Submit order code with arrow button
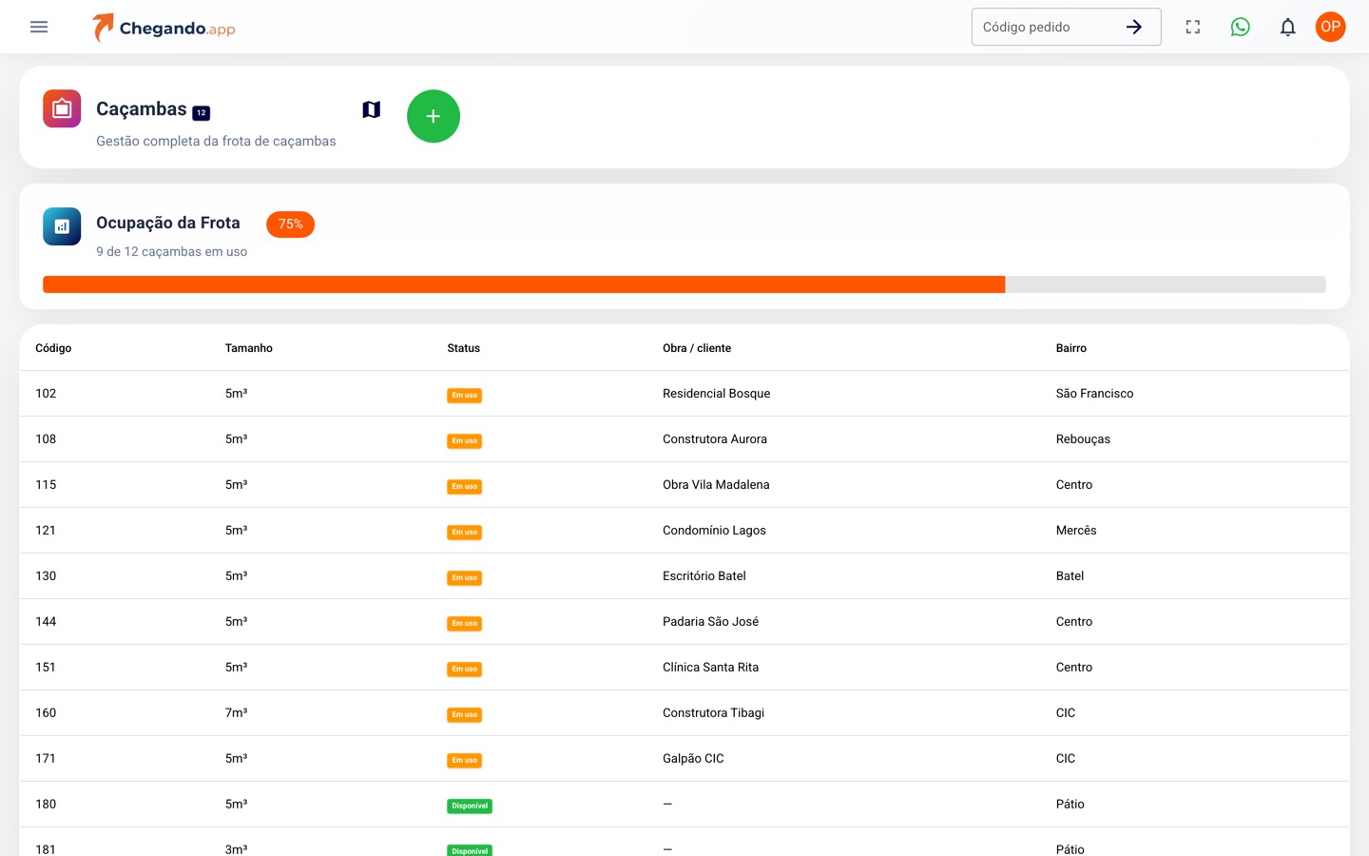 [x=1134, y=27]
